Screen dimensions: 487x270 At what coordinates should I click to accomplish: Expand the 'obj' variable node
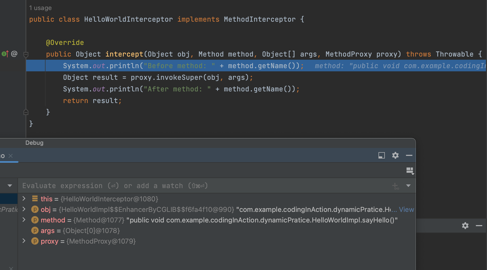24,209
